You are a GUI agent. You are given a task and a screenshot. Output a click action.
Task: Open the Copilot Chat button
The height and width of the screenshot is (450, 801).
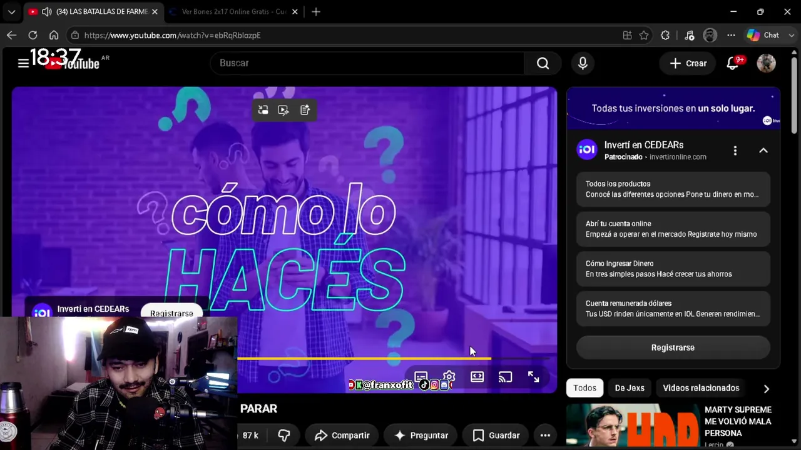(x=764, y=36)
